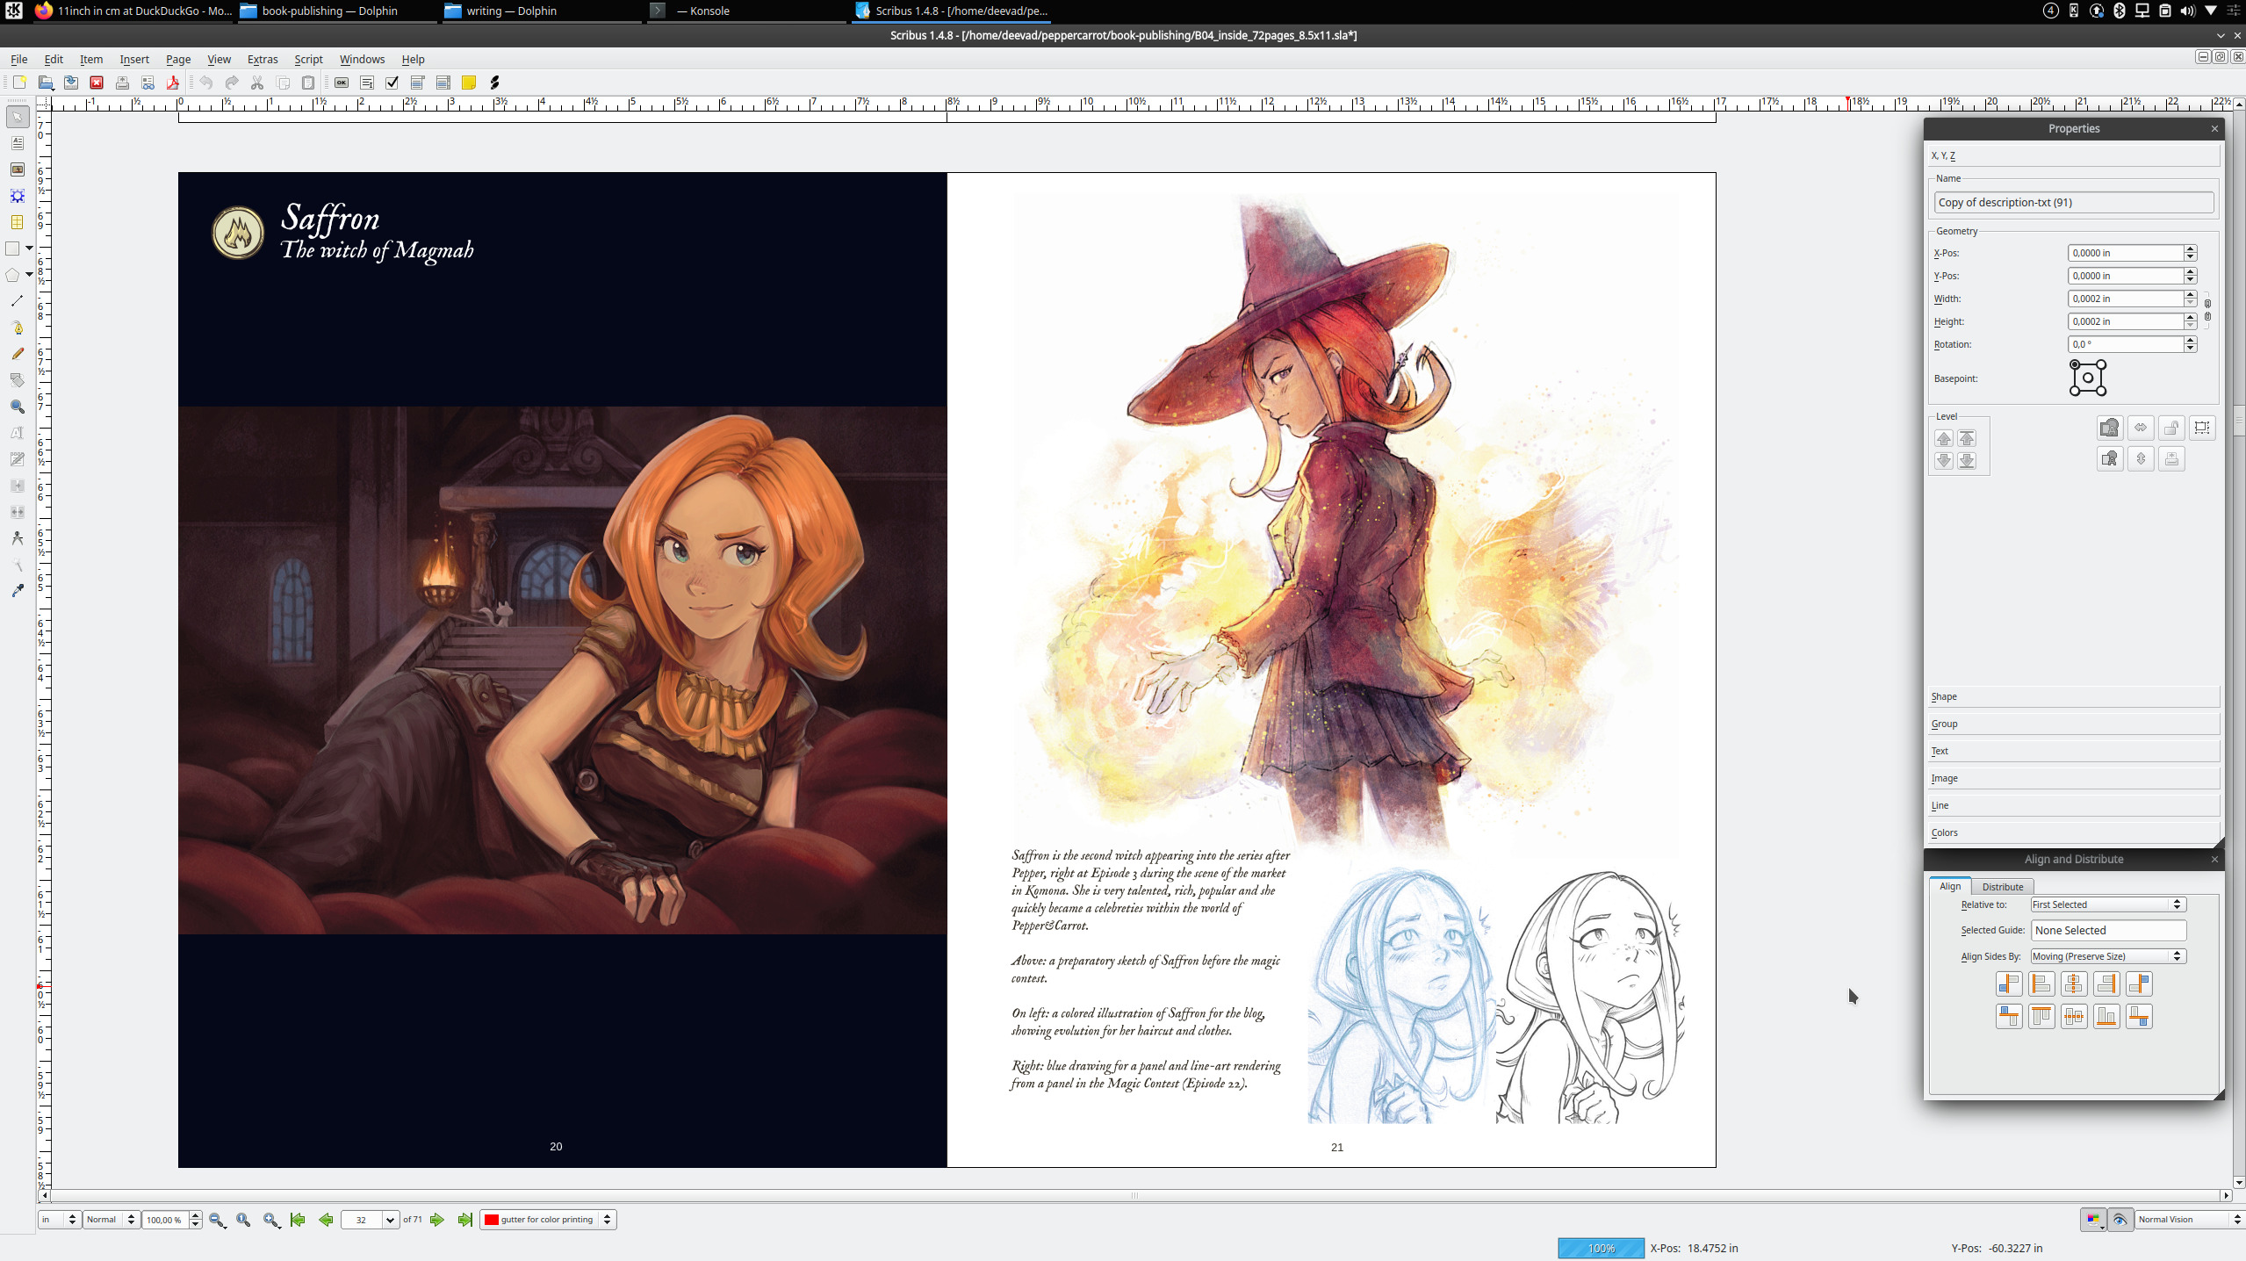Open the Extras menu
The height and width of the screenshot is (1261, 2246).
click(x=262, y=59)
